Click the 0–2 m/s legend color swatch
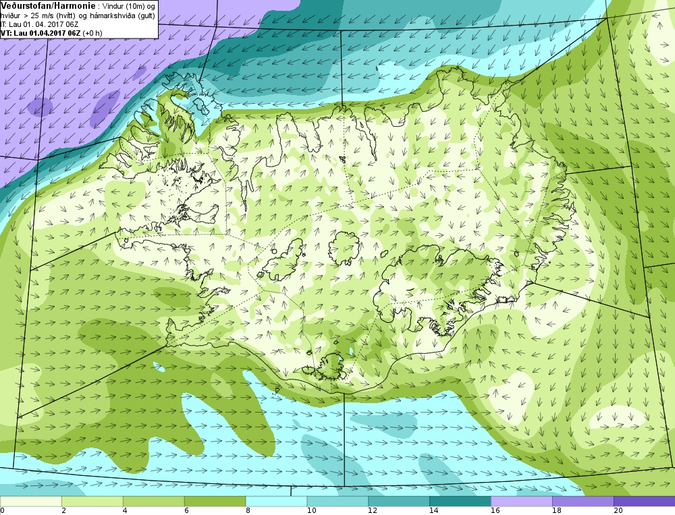This screenshot has height=515, width=675. (x=31, y=502)
